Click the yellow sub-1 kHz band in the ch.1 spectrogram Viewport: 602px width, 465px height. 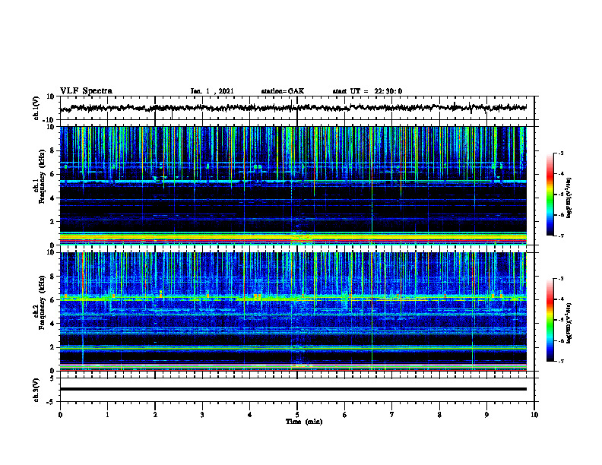293,238
